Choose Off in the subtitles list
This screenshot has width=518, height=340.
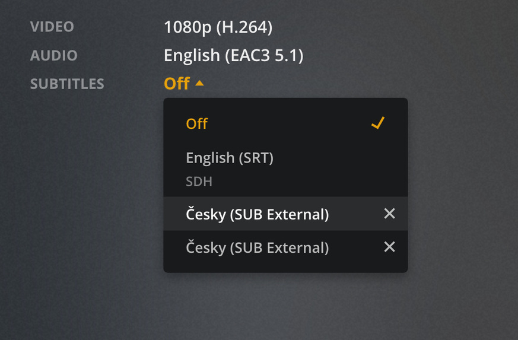197,123
